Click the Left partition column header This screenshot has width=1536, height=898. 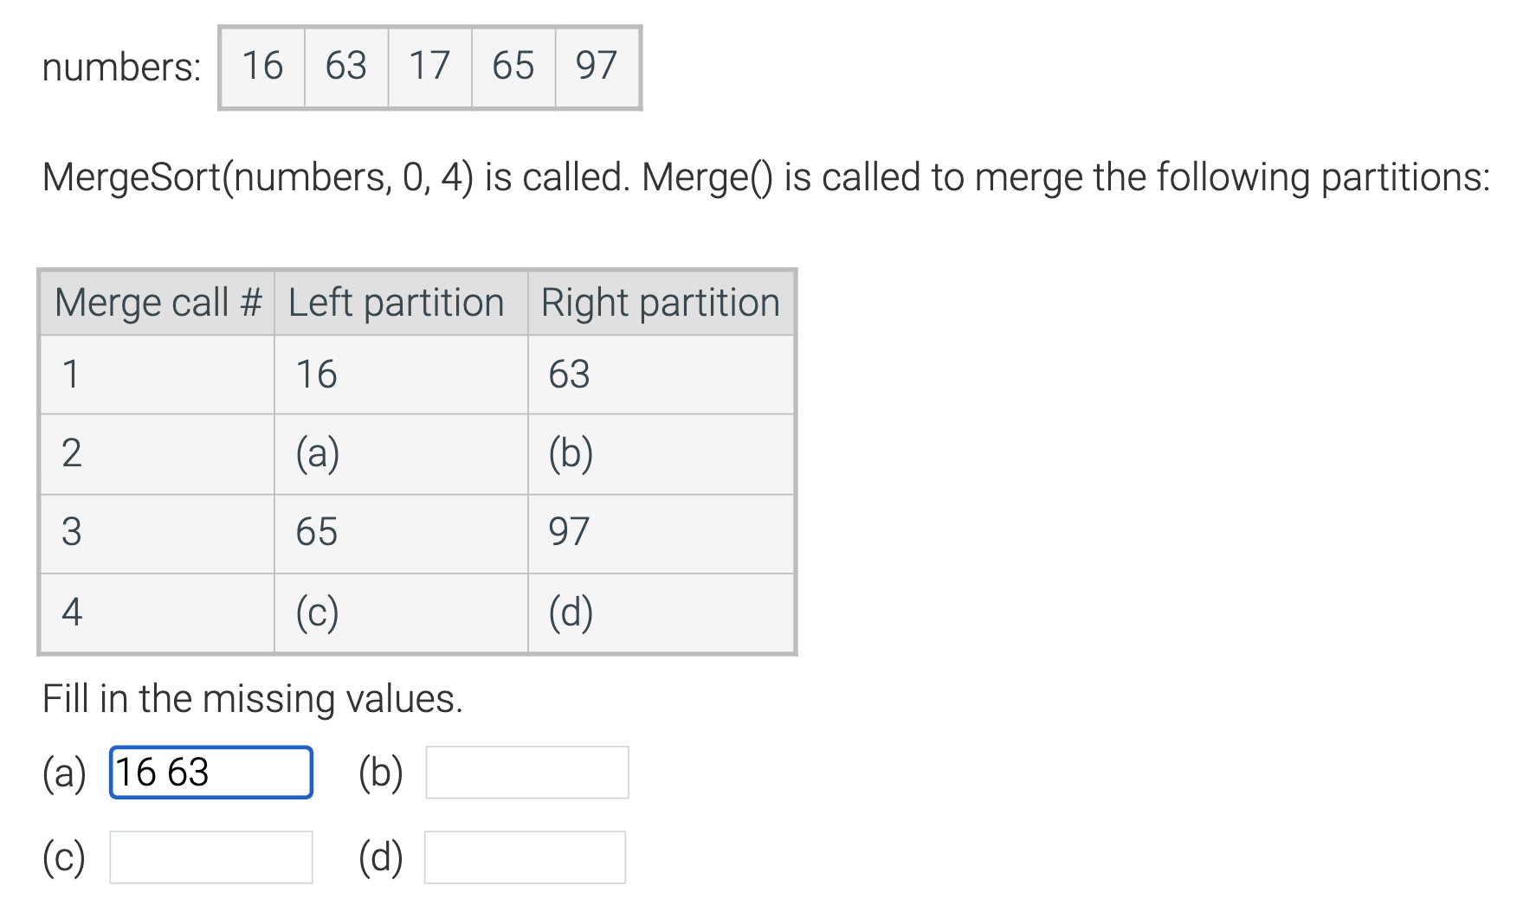396,302
